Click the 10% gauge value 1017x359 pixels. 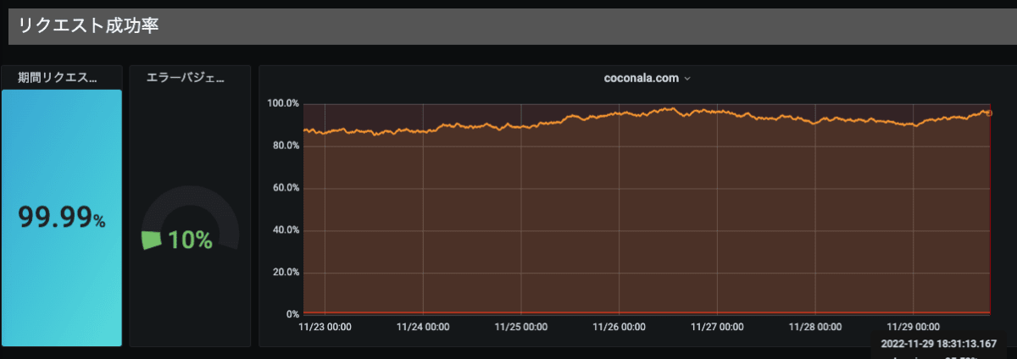pos(190,240)
